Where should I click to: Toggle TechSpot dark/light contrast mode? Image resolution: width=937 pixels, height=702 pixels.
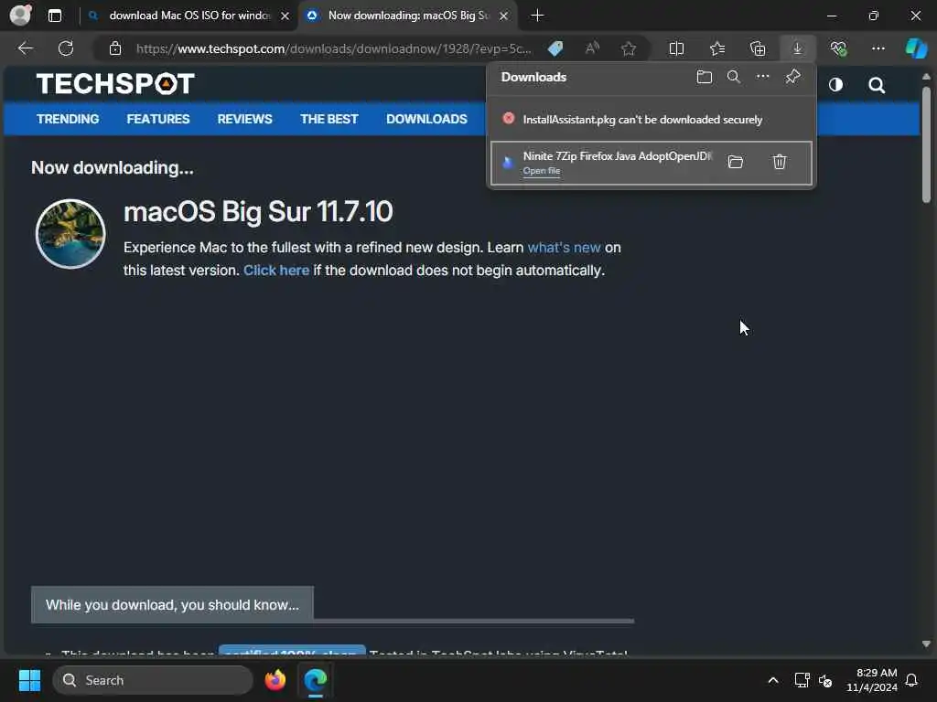(x=835, y=85)
